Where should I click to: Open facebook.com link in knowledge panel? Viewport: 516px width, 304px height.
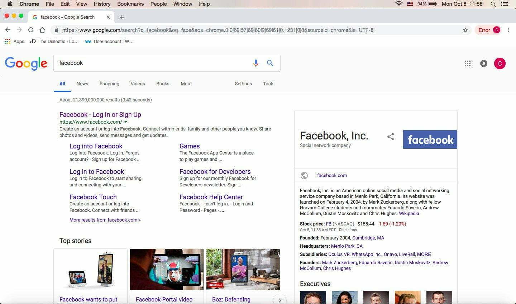(x=332, y=175)
